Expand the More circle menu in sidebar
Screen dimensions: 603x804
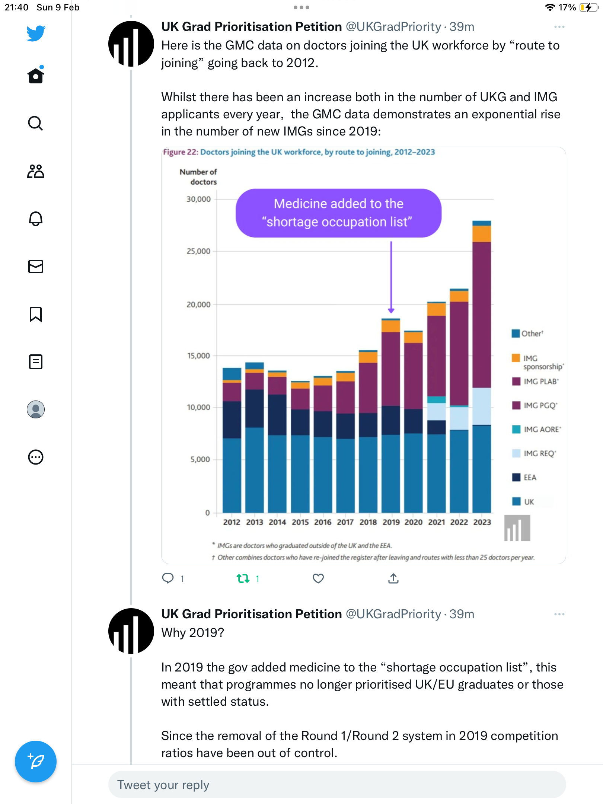click(36, 457)
